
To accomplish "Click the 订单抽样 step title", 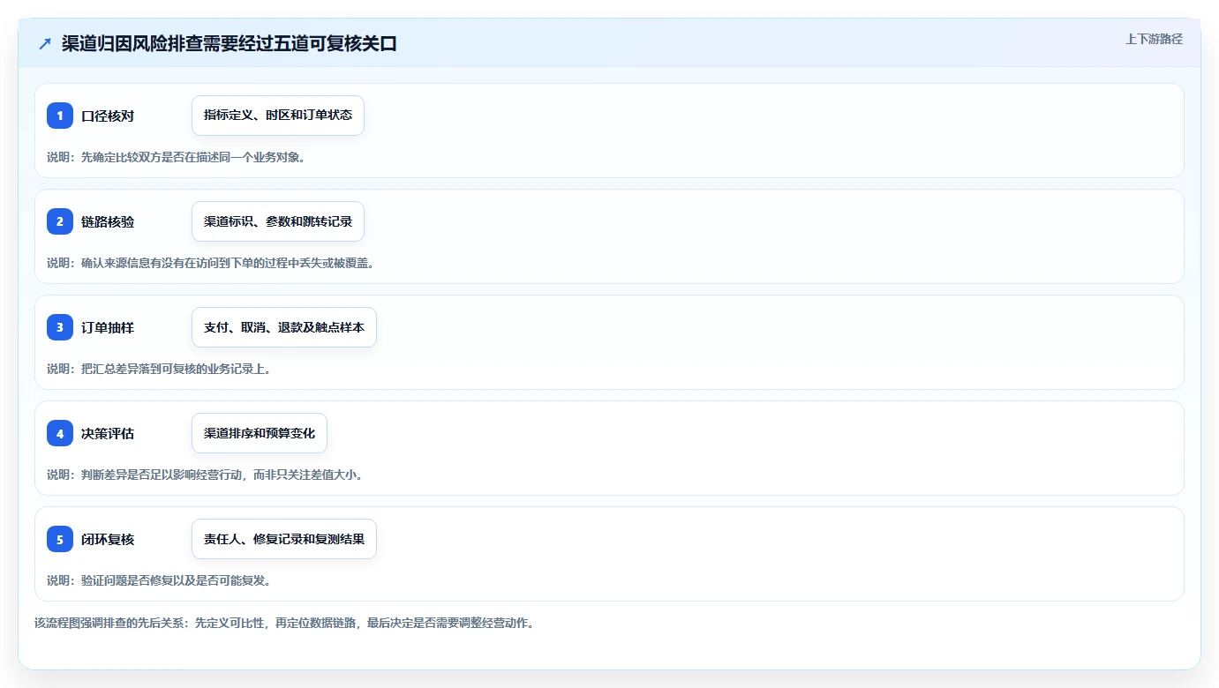I will point(108,327).
